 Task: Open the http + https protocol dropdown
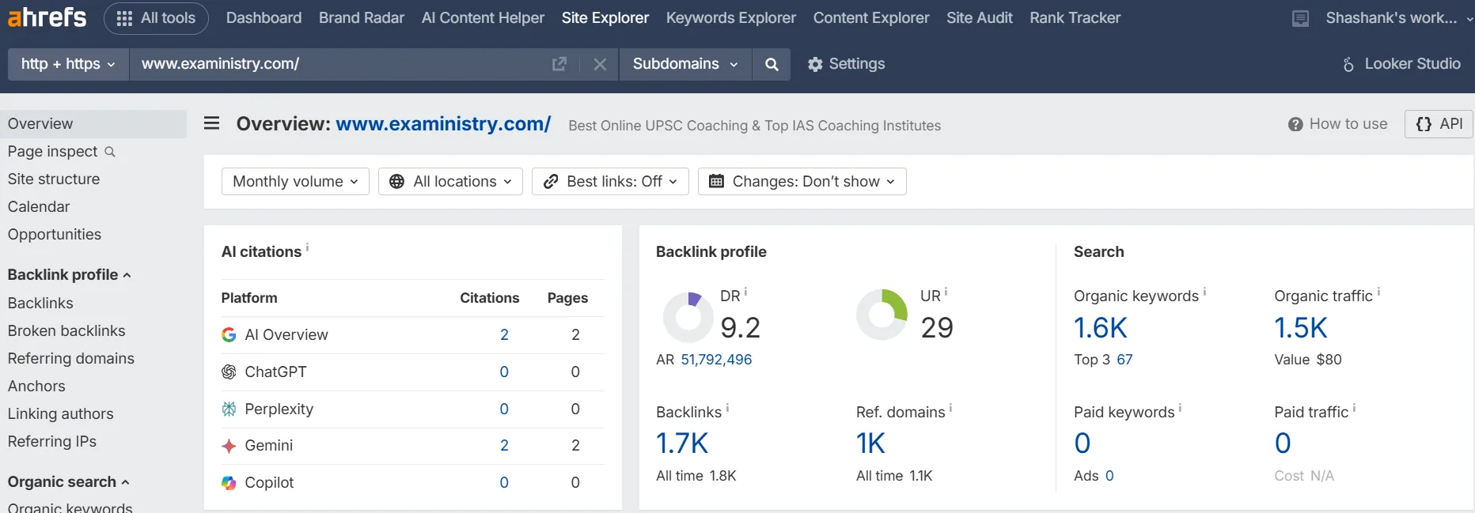tap(68, 64)
